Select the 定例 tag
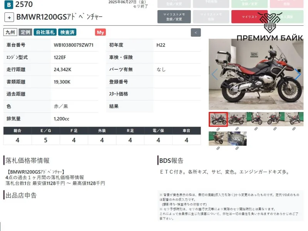 [25, 32]
